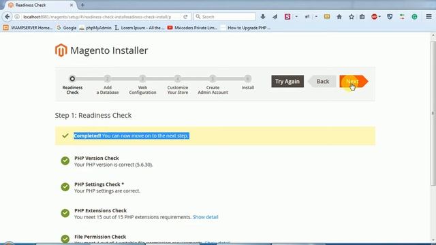Click the paper plane send icon
The height and width of the screenshot is (245, 436).
[275, 16]
